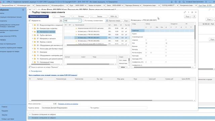Click horizontal scrollbar of selected items table
The image size is (215, 121).
tap(92, 100)
